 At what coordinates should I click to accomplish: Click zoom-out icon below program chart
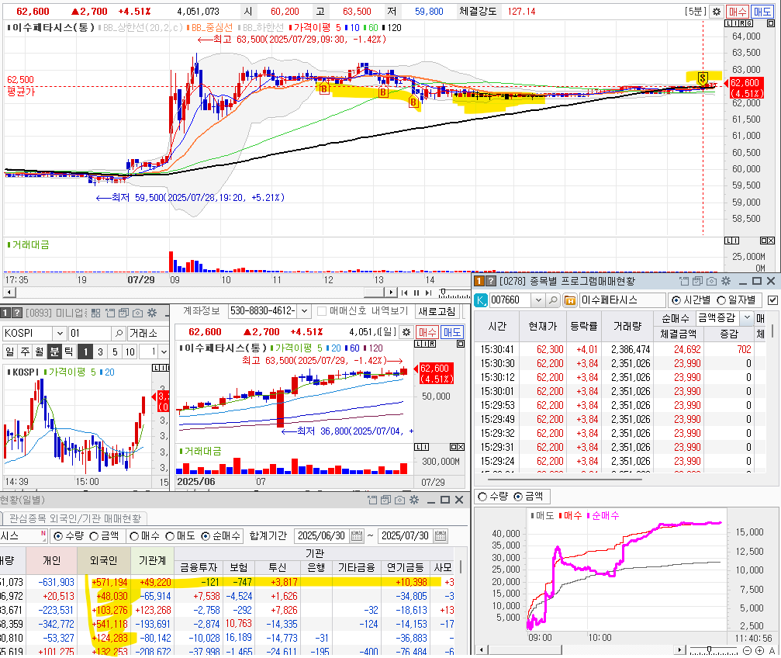(747, 650)
